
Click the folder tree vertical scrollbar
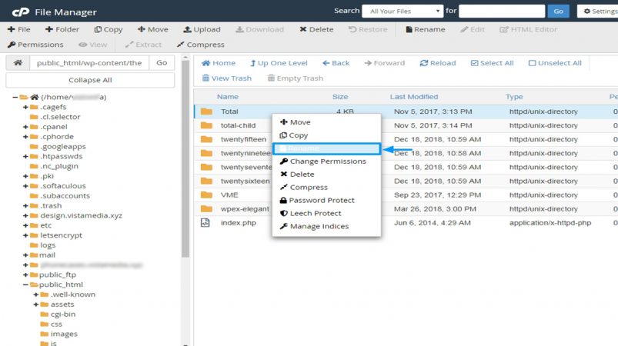pyautogui.click(x=185, y=158)
